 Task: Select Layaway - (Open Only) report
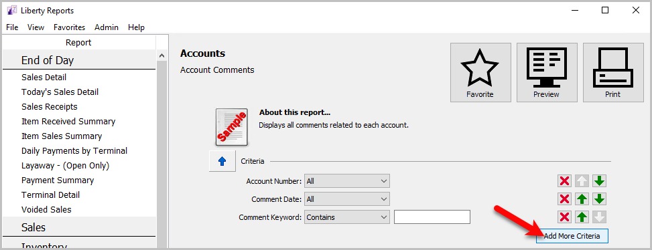(x=65, y=165)
